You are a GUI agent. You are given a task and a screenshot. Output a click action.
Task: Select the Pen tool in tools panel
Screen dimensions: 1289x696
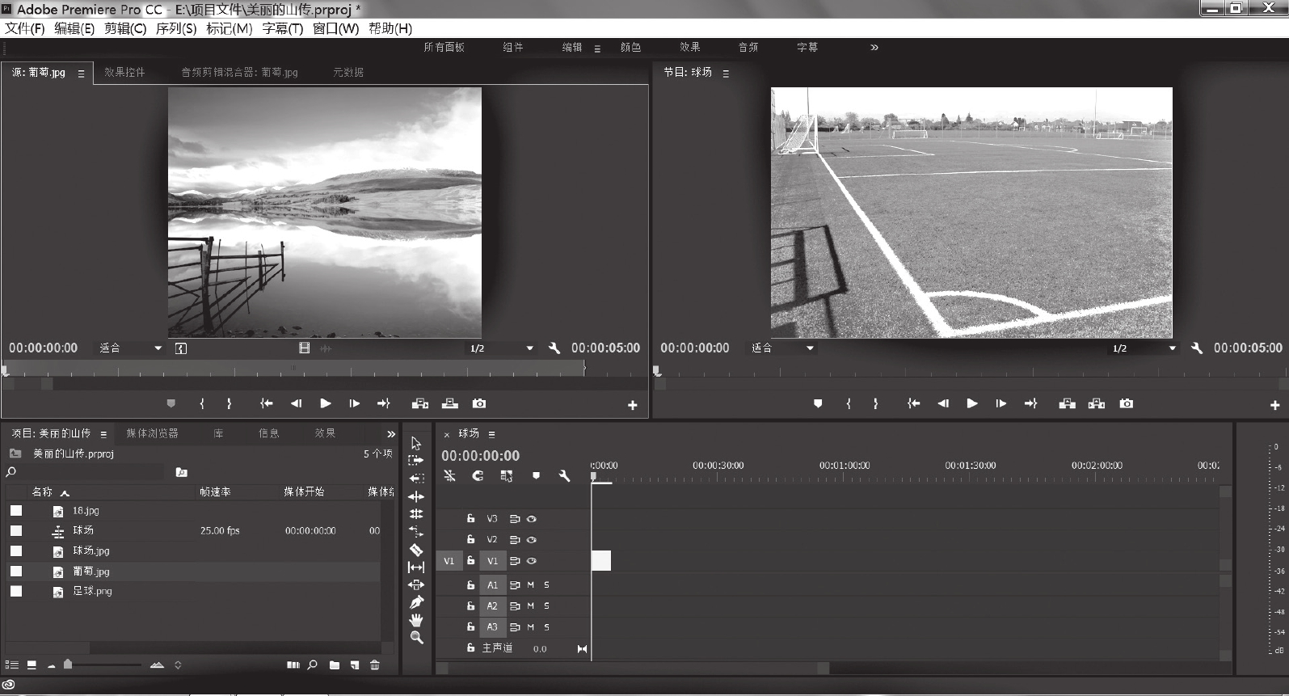pos(416,602)
